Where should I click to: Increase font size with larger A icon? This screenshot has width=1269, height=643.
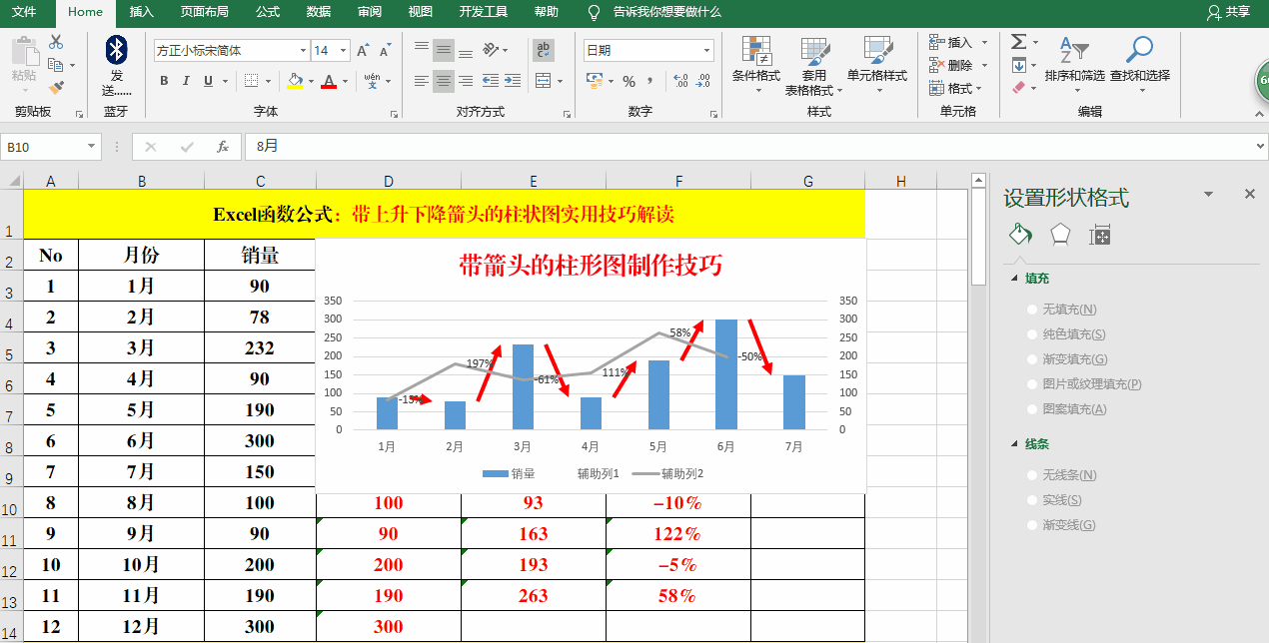click(363, 50)
